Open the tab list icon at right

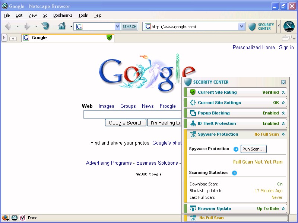click(287, 38)
